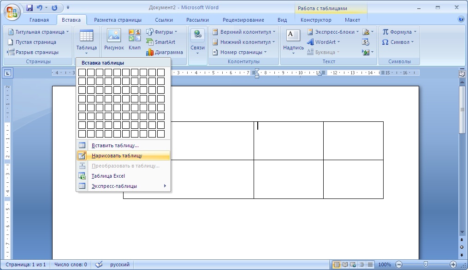Viewport: 468px width, 270px height.
Task: Click previous page double arrow button
Action: (x=462, y=240)
